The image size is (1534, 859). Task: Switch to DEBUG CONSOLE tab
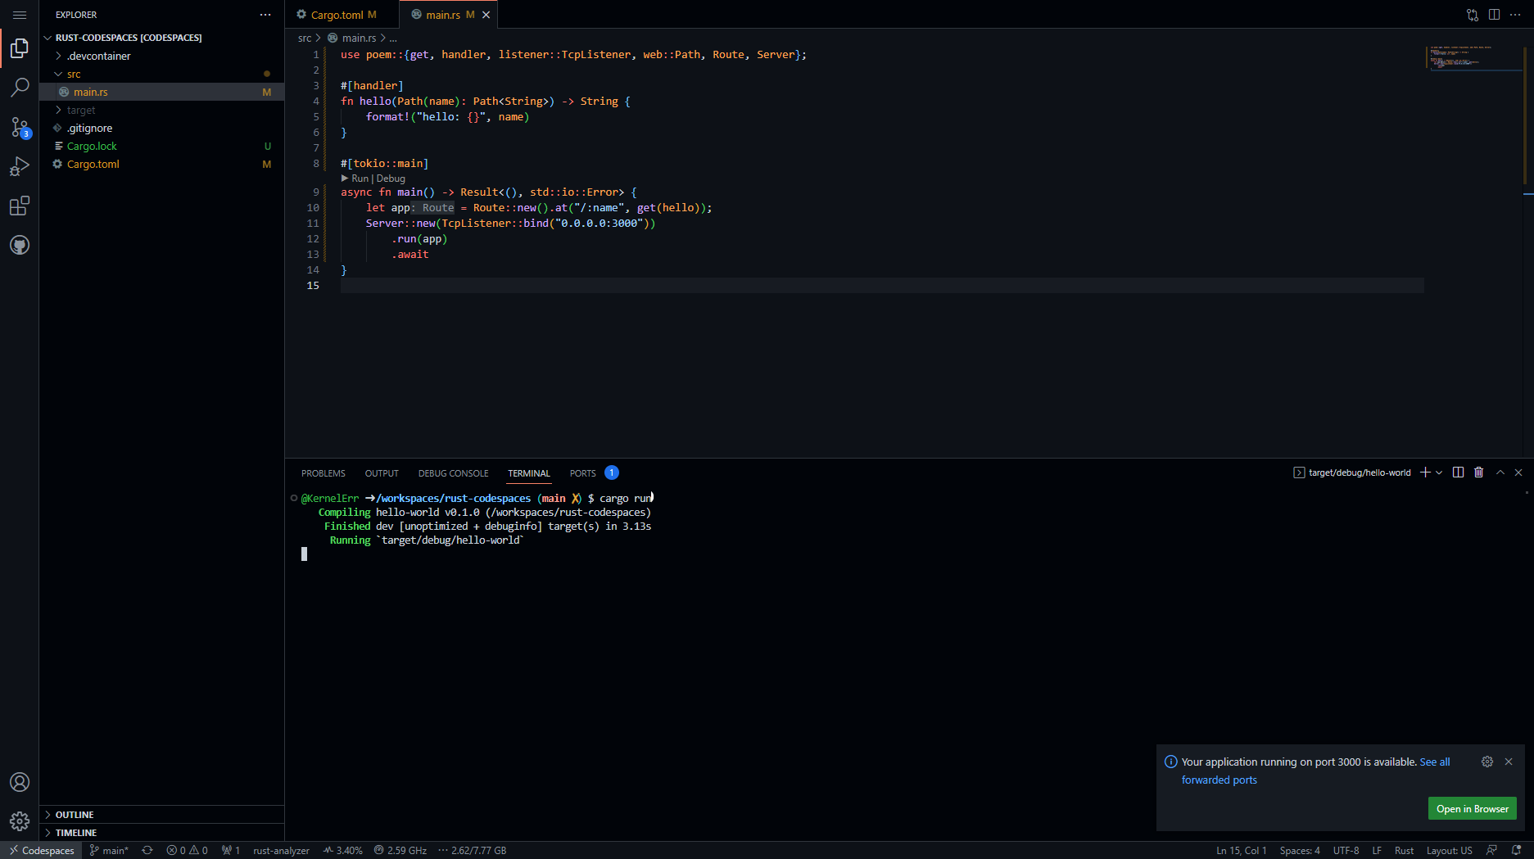(453, 473)
